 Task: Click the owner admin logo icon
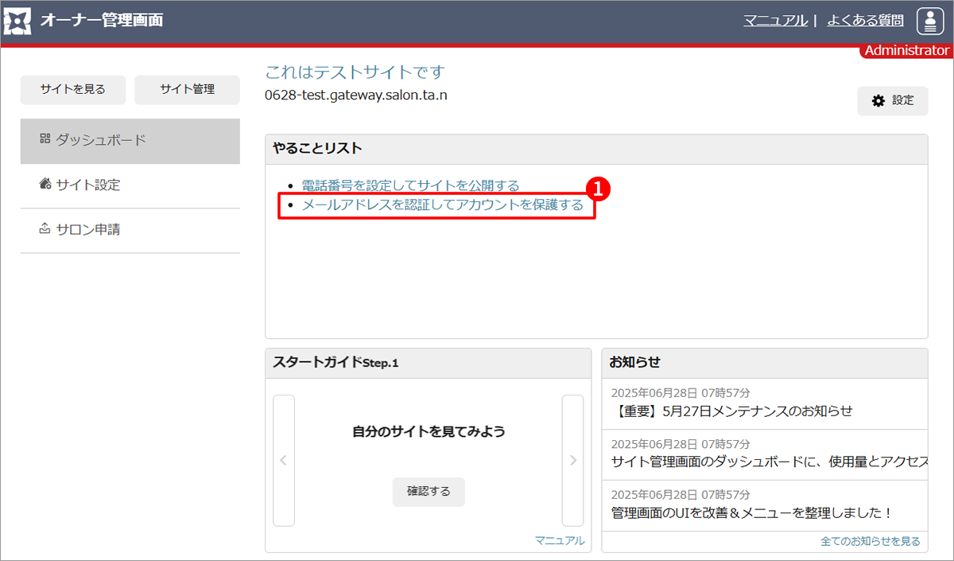click(x=18, y=21)
